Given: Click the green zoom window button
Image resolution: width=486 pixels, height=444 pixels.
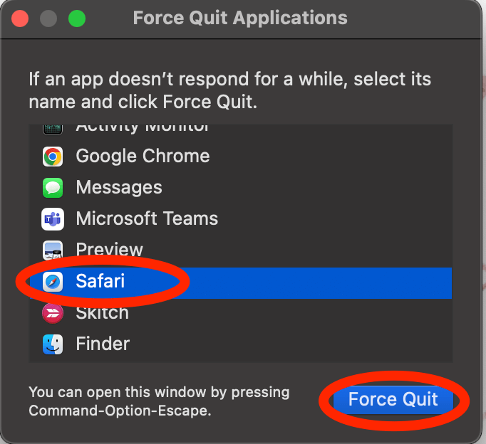Looking at the screenshot, I should coord(76,18).
